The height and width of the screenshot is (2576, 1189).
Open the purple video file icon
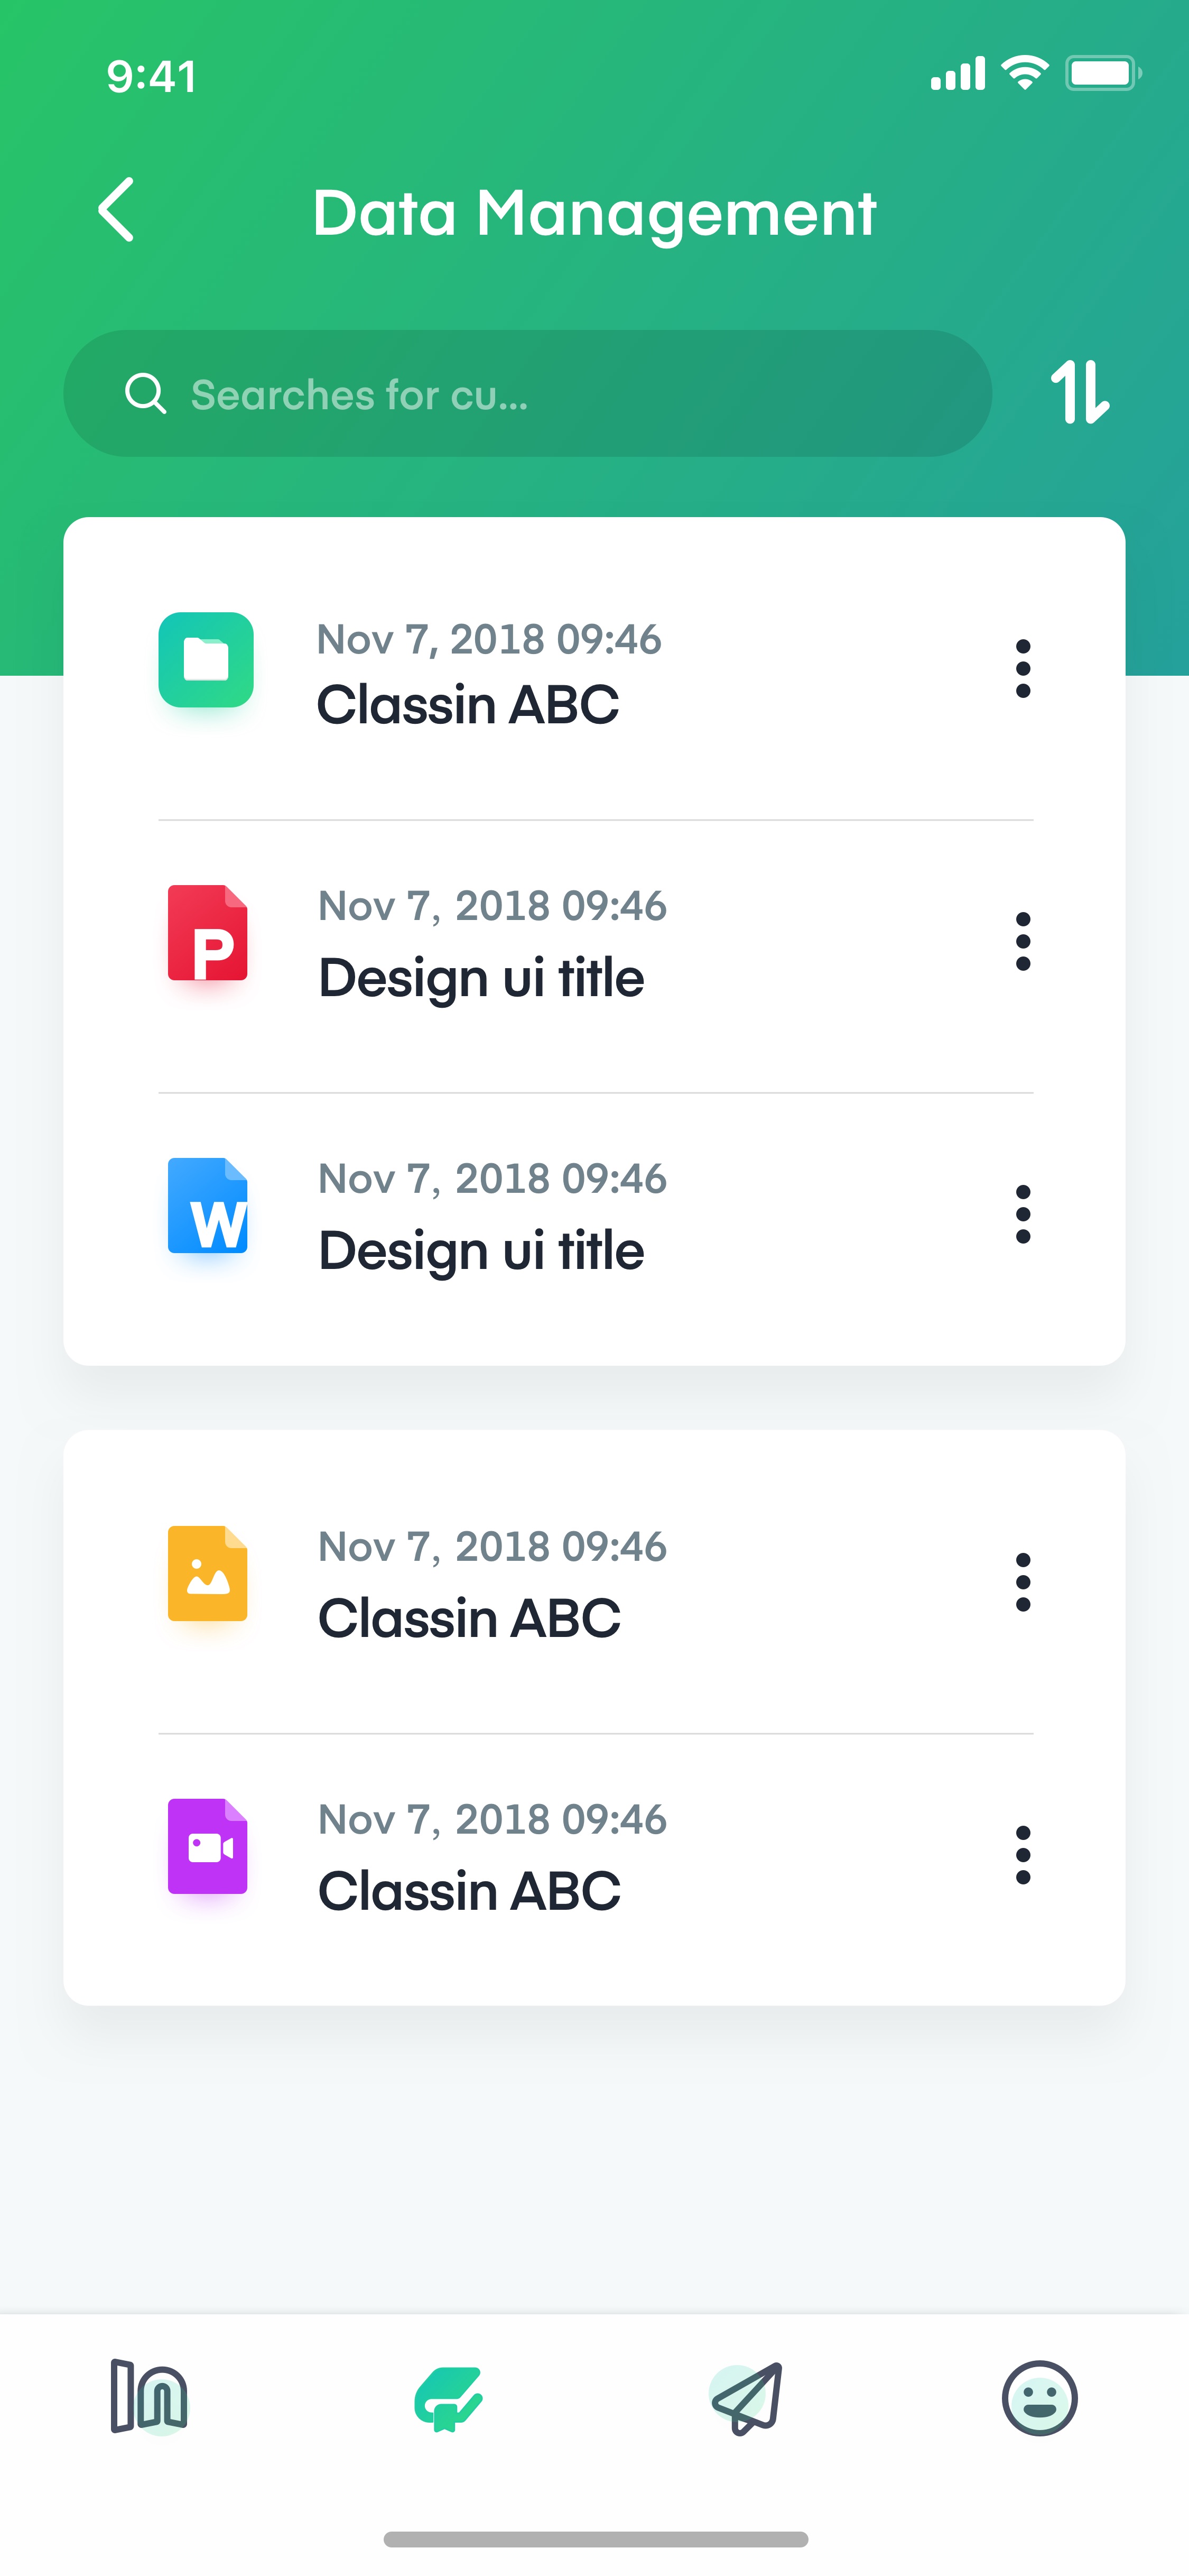pos(208,1847)
